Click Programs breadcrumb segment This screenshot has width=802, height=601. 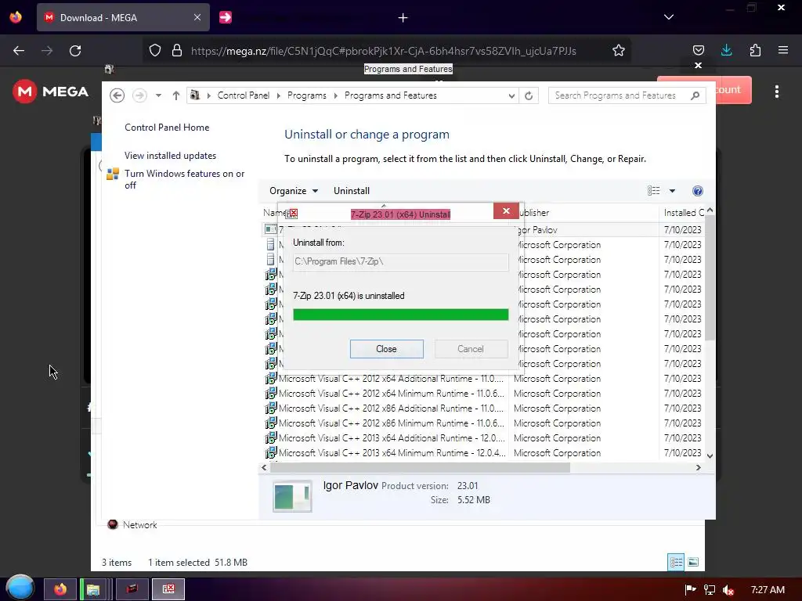(x=306, y=95)
